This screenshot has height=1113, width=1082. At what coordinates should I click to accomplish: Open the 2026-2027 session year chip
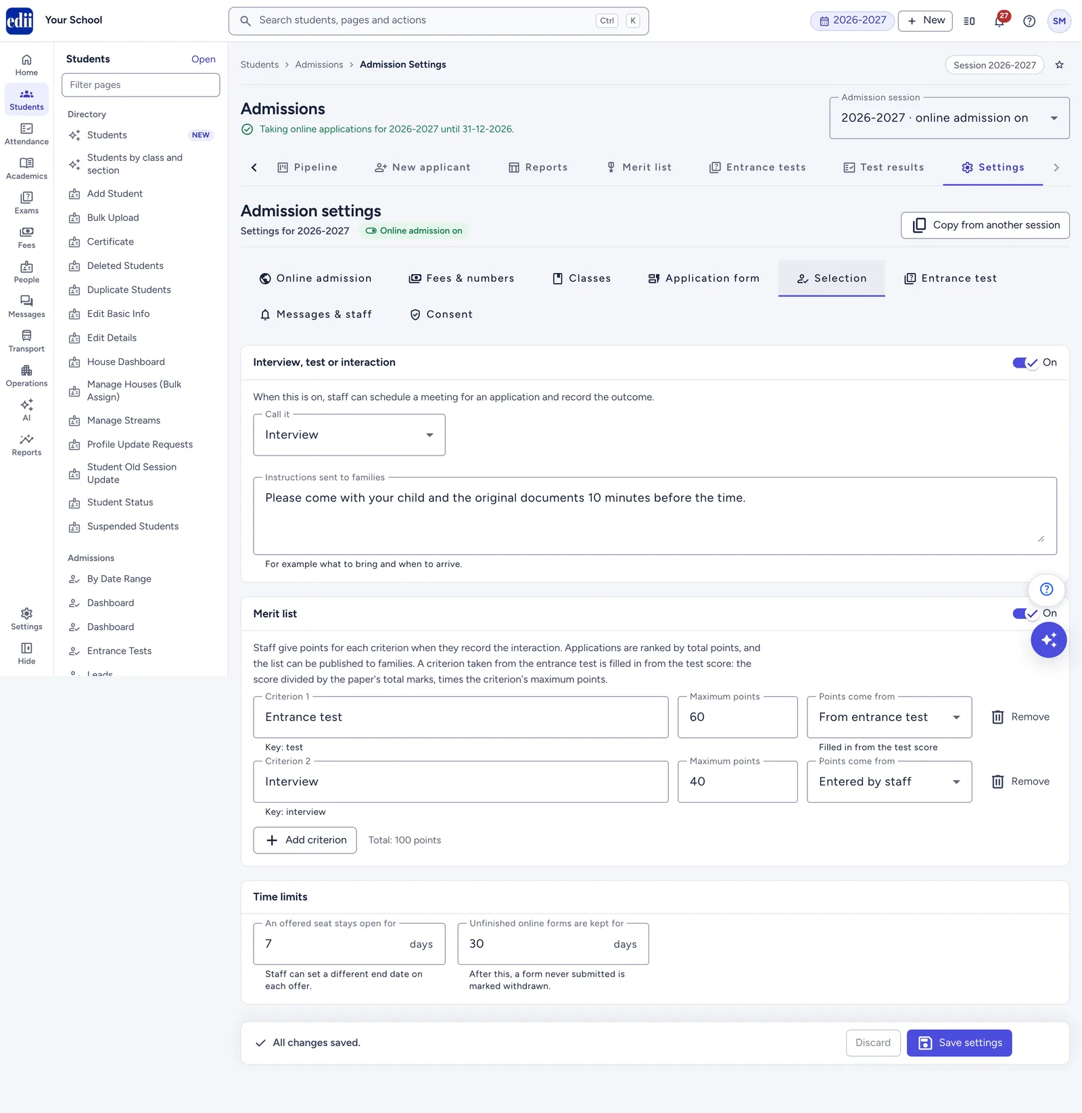(x=852, y=21)
